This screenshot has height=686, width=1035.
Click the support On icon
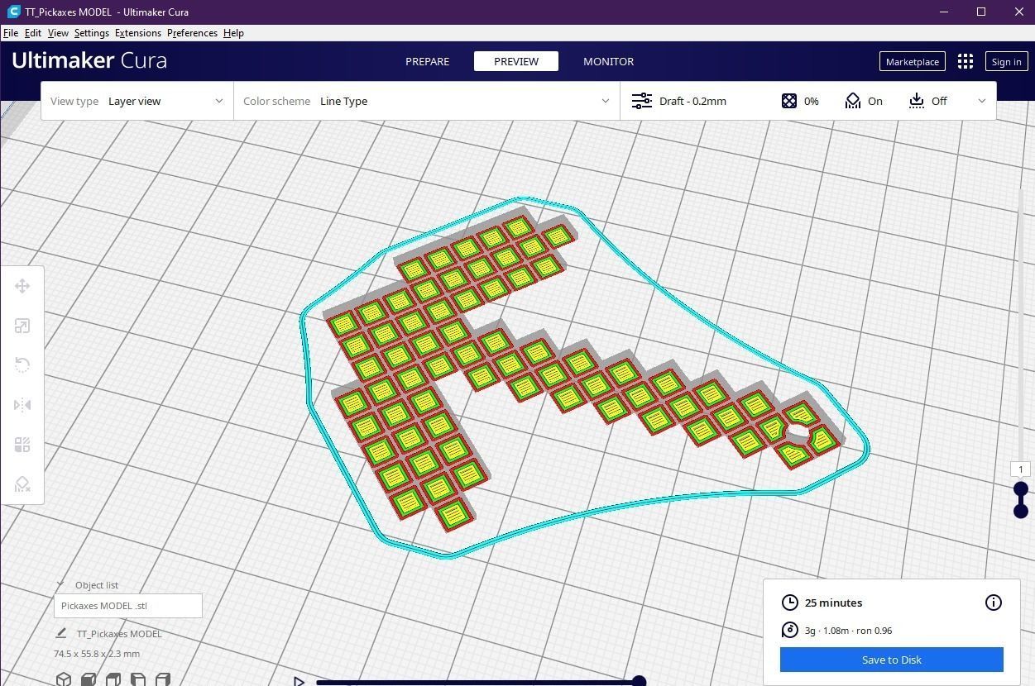point(853,101)
